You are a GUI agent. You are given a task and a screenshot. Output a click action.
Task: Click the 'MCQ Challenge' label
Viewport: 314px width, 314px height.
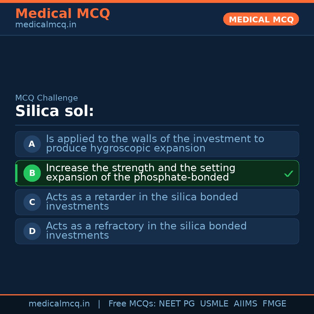pyautogui.click(x=47, y=98)
